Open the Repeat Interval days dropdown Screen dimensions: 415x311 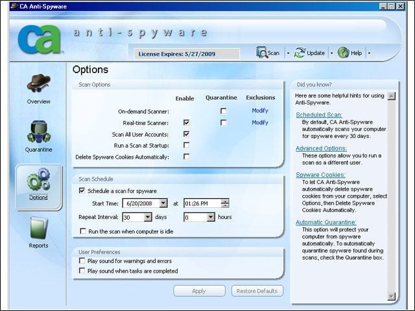[148, 217]
